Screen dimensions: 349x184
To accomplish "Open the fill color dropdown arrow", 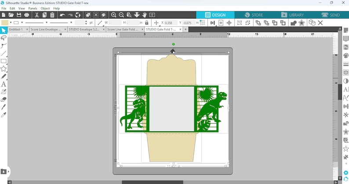I will click(x=11, y=22).
